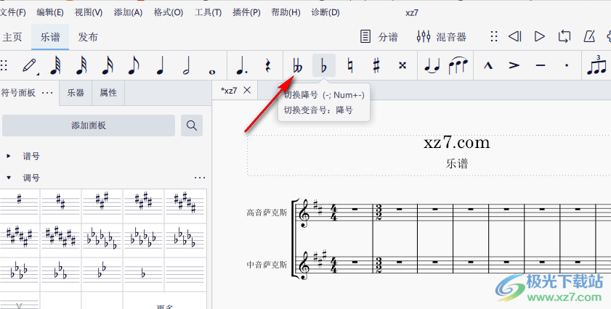Toggle the augmentation dot
The image size is (611, 309).
pos(242,65)
